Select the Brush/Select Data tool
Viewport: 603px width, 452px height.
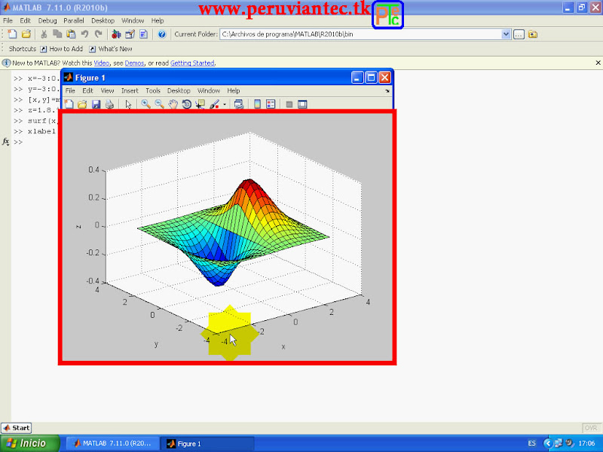[x=214, y=104]
